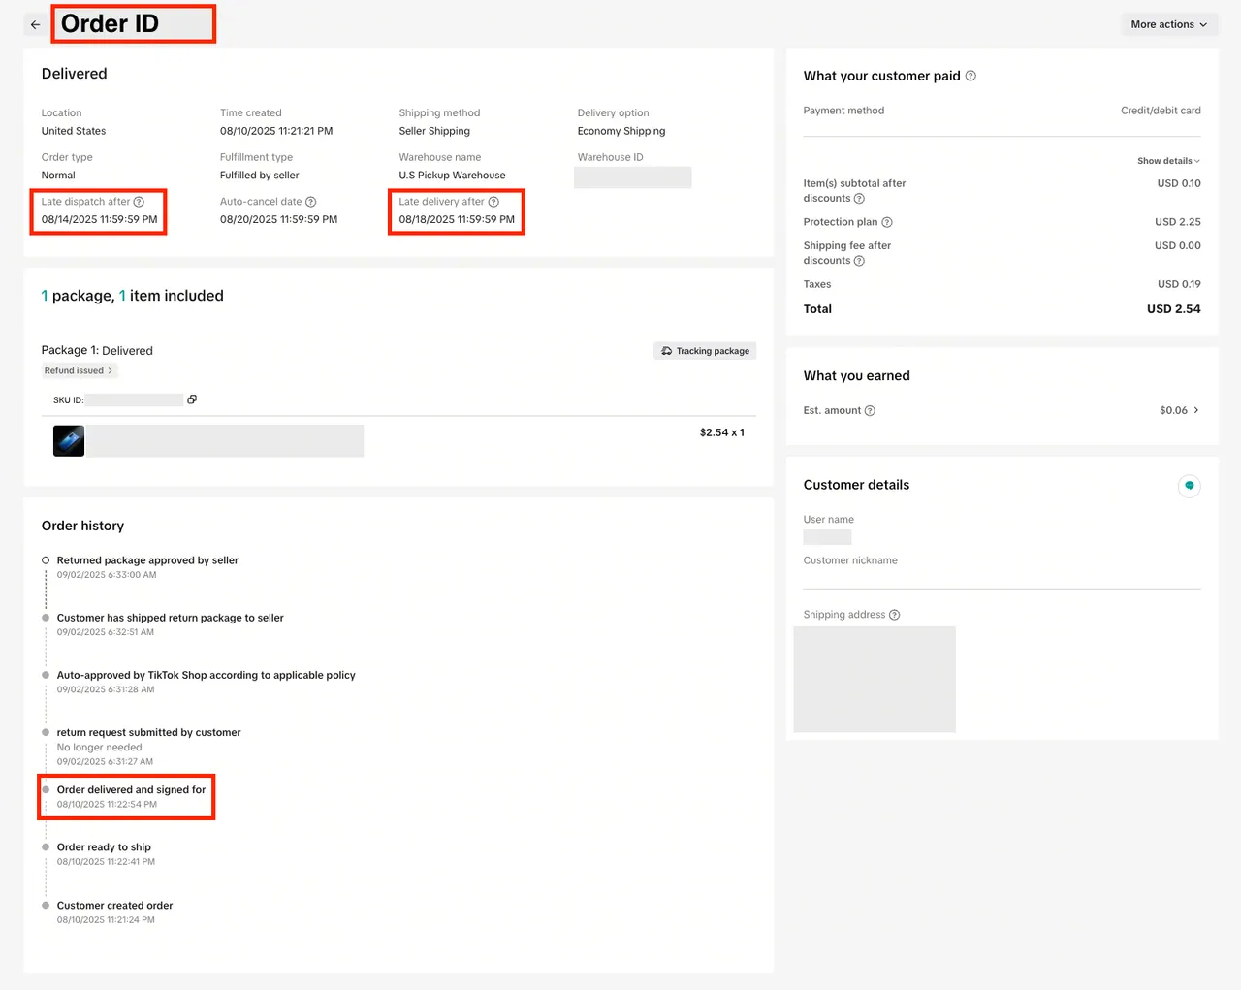The height and width of the screenshot is (990, 1241).
Task: Select 'Order ready to ship' history entry
Action: [x=104, y=847]
